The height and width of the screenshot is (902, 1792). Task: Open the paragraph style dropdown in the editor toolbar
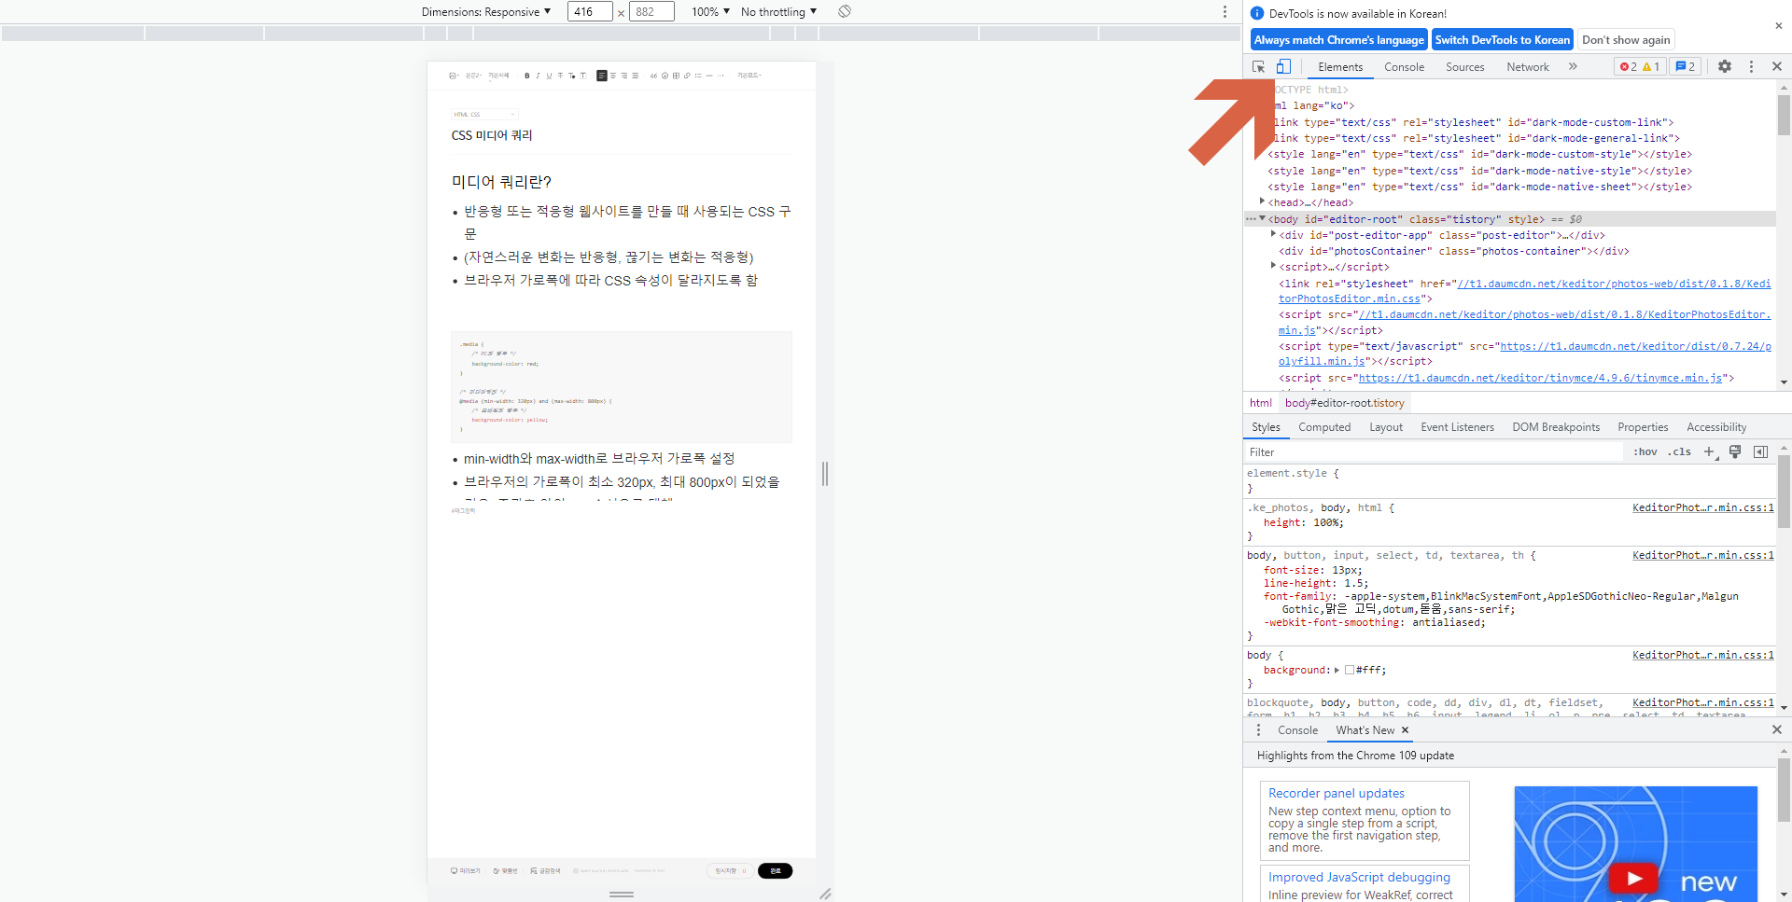click(473, 76)
